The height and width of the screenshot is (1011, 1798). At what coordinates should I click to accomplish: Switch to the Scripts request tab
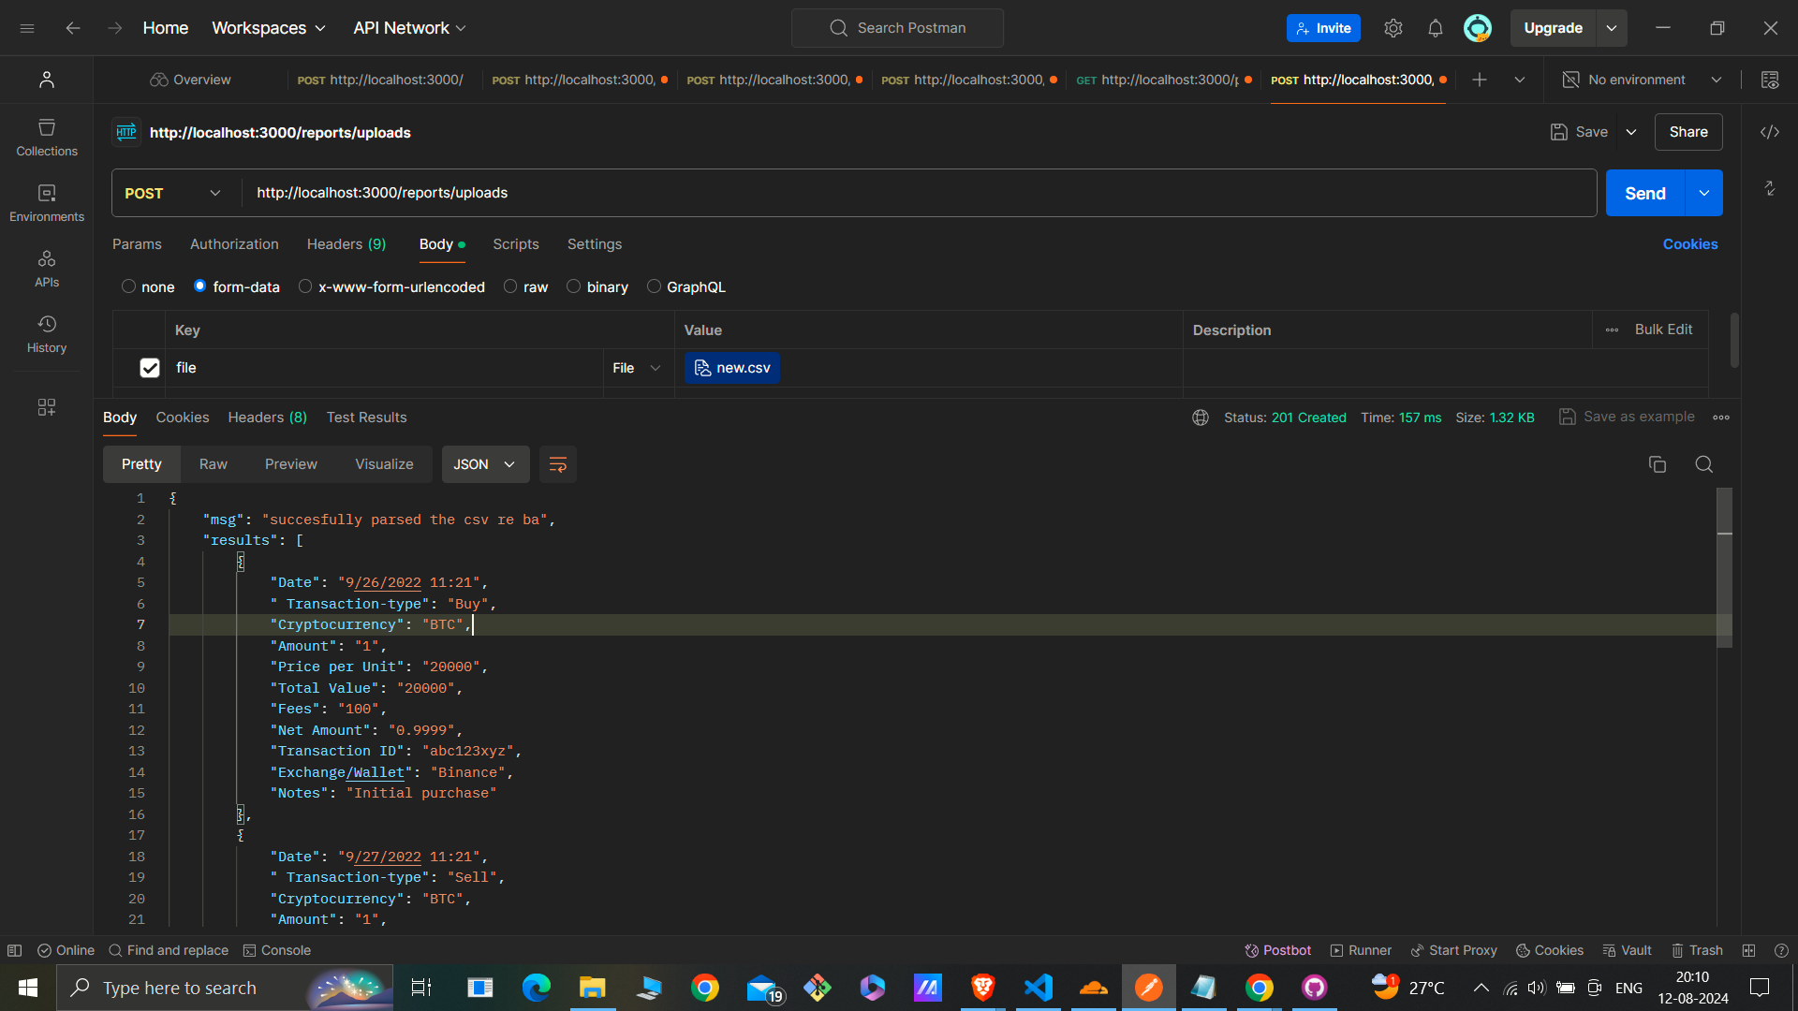[515, 244]
